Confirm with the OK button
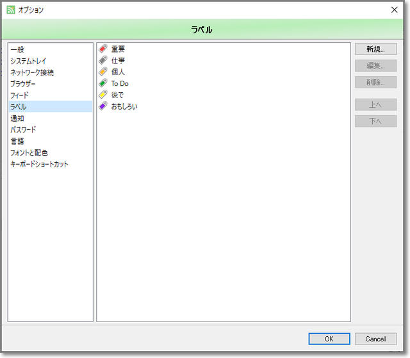Viewport: 410px width, 358px height. 329,339
